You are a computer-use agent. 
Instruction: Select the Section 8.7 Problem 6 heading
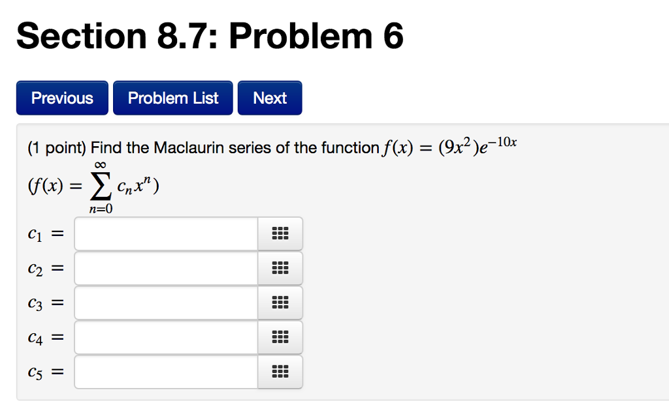[x=210, y=36]
